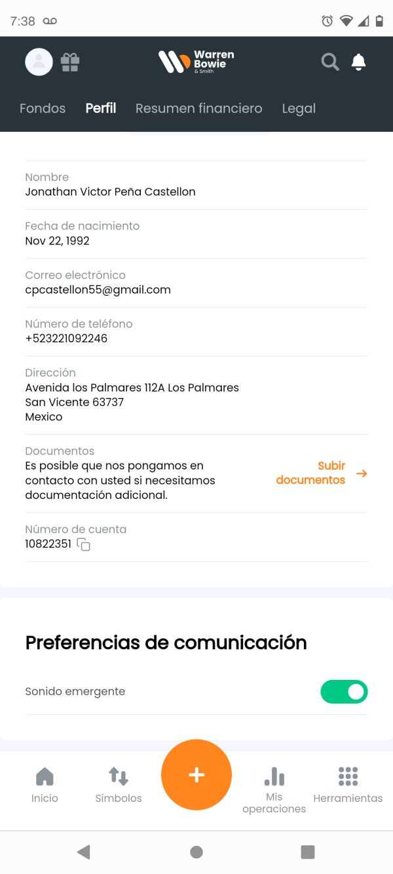The width and height of the screenshot is (393, 874).
Task: Open the profile avatar icon
Action: click(x=39, y=62)
